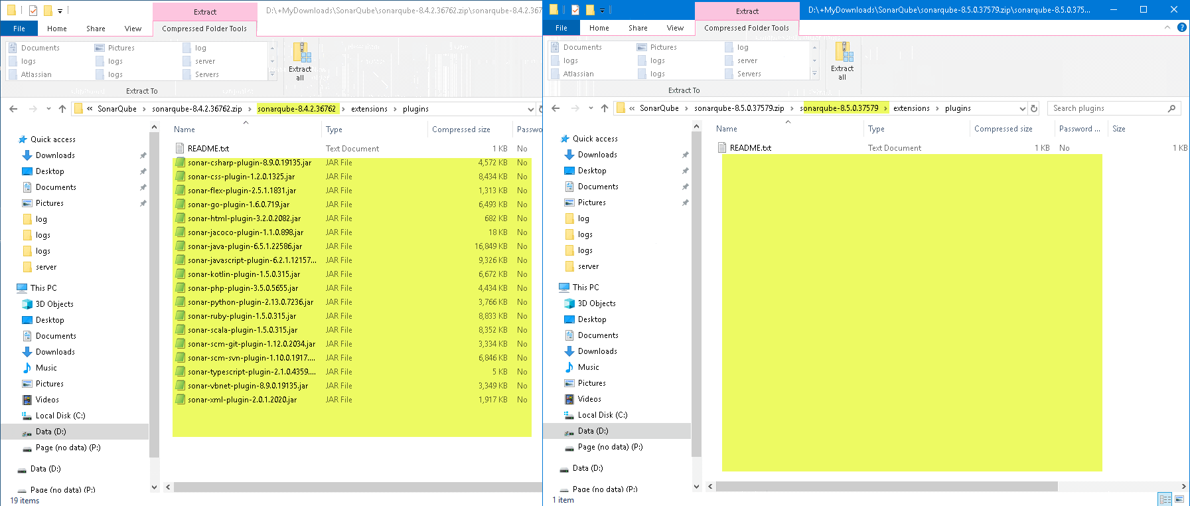Screen dimensions: 1190x506
Task: Select Extract contextual tab in right window
Action: point(747,11)
